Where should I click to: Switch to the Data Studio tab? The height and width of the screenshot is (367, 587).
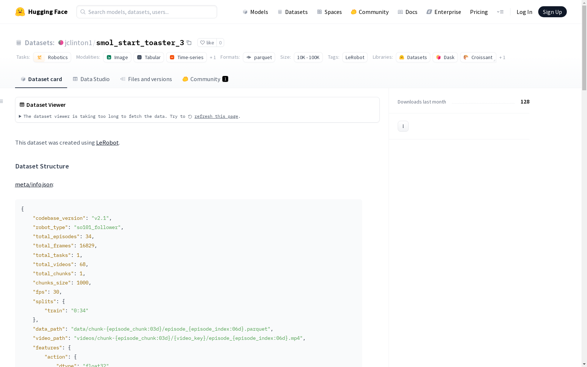[91, 79]
